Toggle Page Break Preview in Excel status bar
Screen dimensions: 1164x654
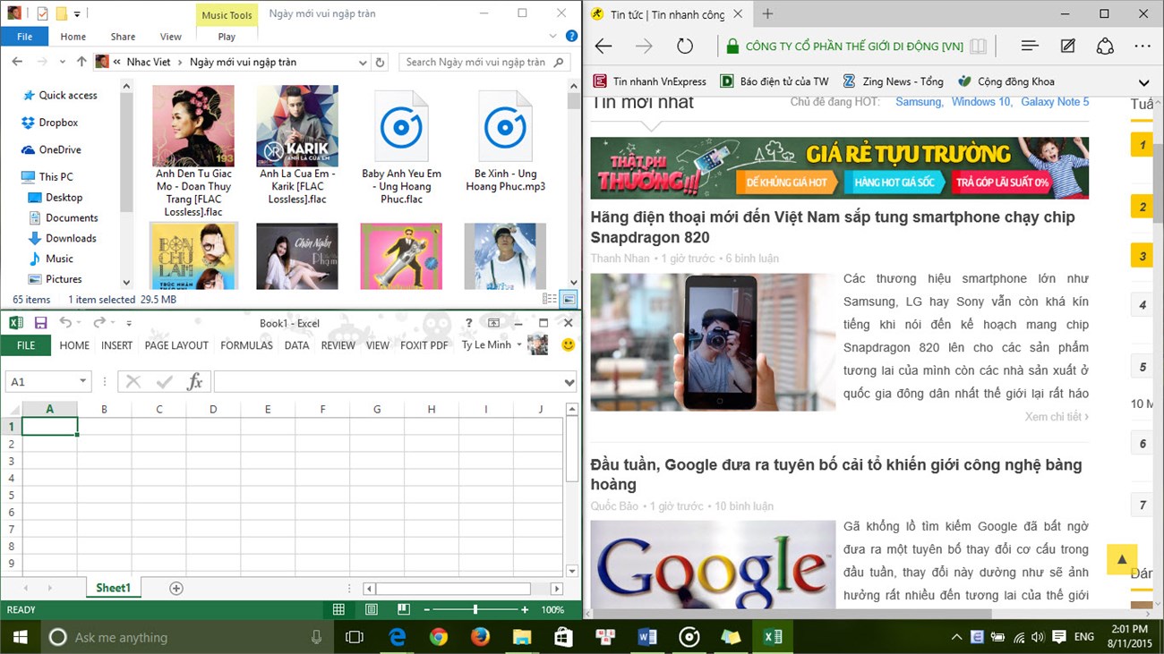click(x=403, y=609)
